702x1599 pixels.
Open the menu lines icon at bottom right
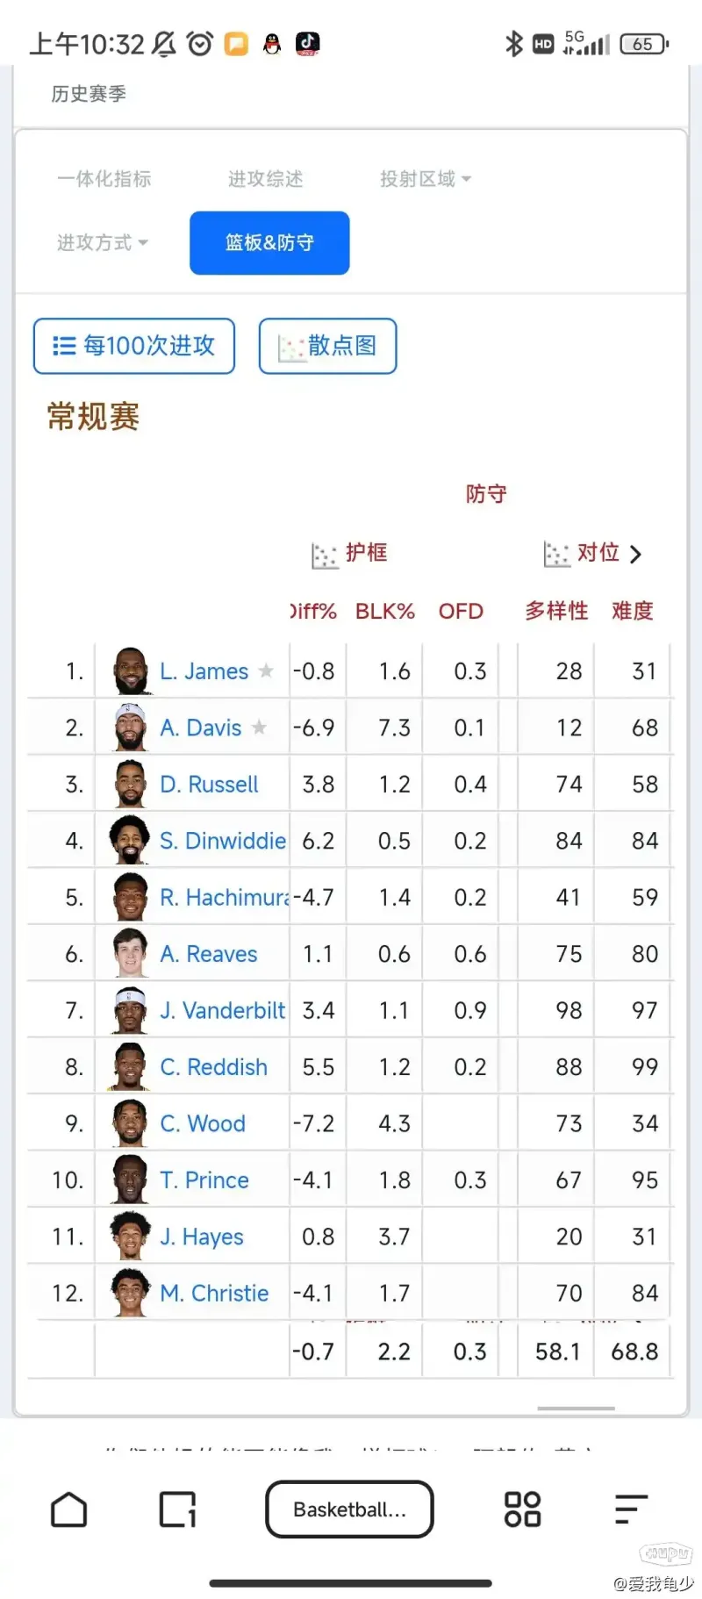point(629,1509)
